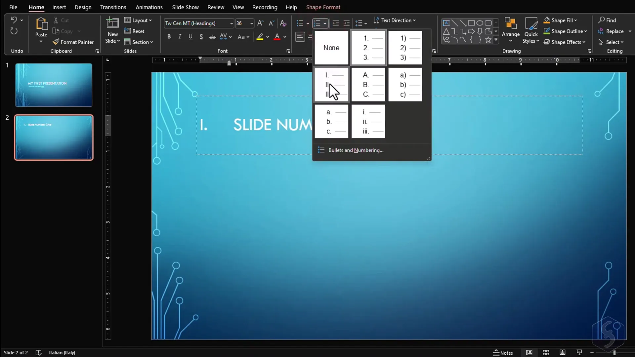Expand the Shape Effects dropdown

click(565, 42)
